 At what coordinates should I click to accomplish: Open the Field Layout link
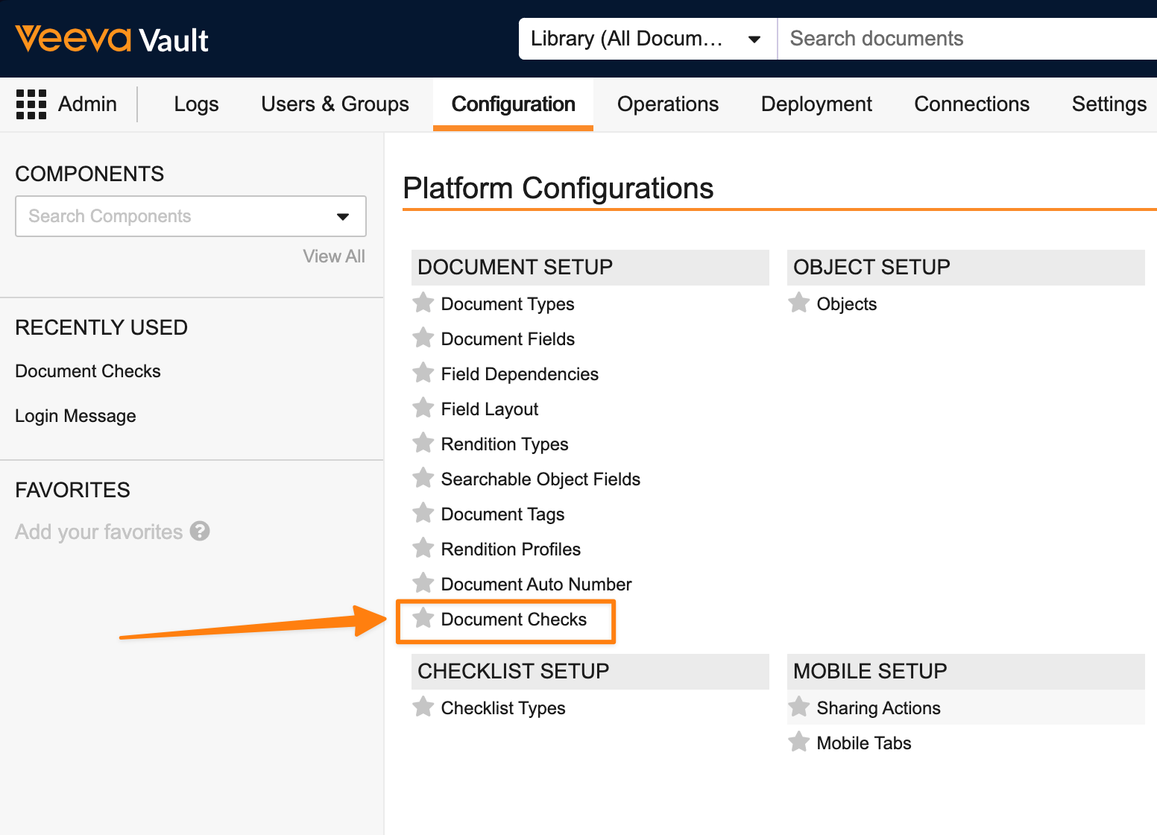[490, 409]
